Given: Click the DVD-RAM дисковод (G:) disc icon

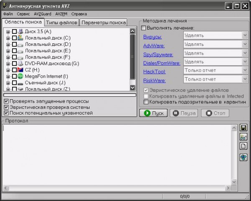Looking at the screenshot, I should (20, 63).
